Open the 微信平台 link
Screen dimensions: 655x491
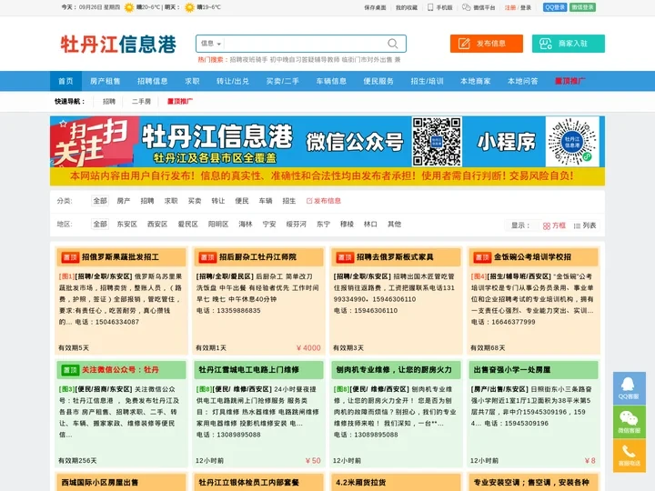[479, 7]
